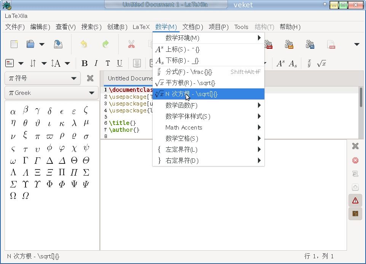Open the 编辑(E) menu
The height and width of the screenshot is (264, 366).
(40, 27)
